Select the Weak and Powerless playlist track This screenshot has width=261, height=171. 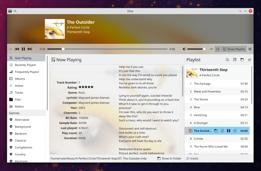(207, 92)
